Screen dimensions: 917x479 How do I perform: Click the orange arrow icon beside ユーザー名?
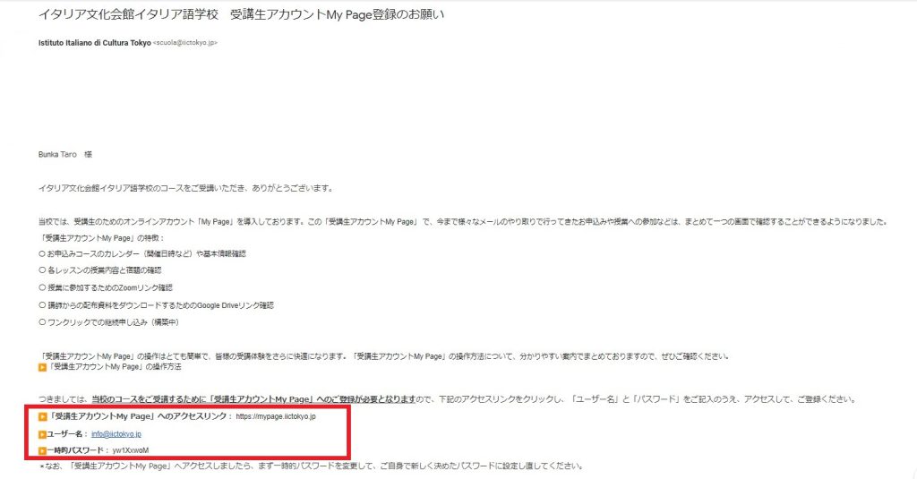click(42, 434)
